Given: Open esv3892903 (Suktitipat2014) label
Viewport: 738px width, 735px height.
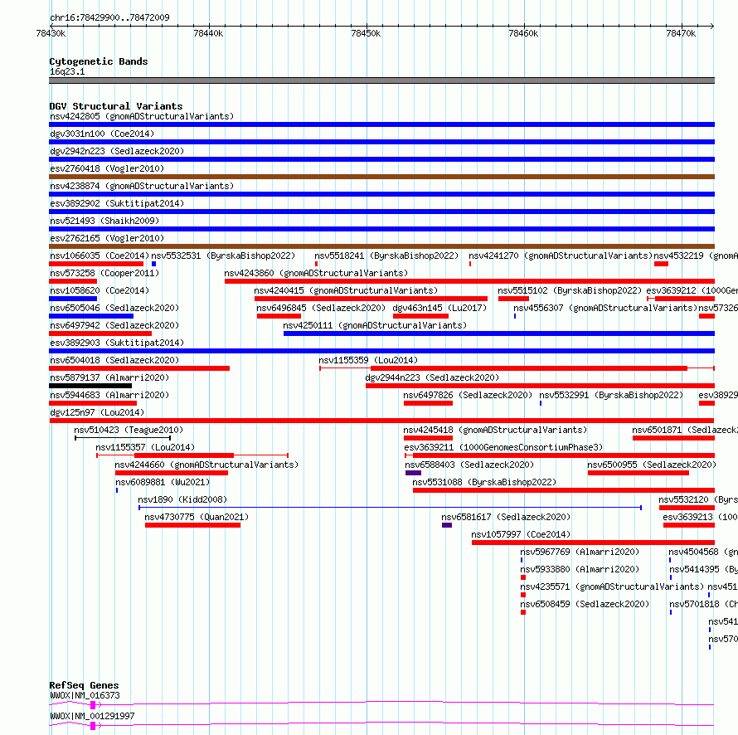Looking at the screenshot, I should [x=117, y=343].
